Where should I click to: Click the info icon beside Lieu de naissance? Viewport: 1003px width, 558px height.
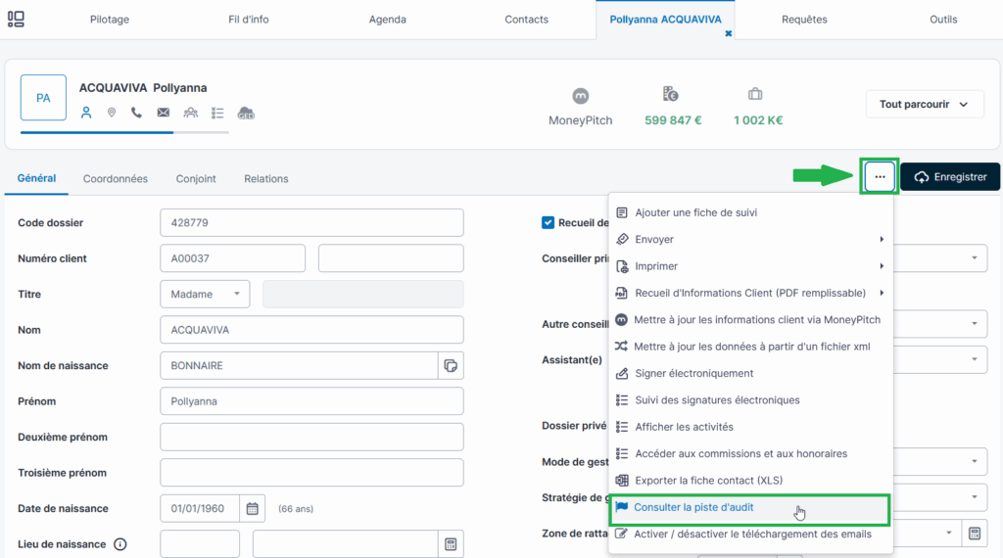point(120,544)
